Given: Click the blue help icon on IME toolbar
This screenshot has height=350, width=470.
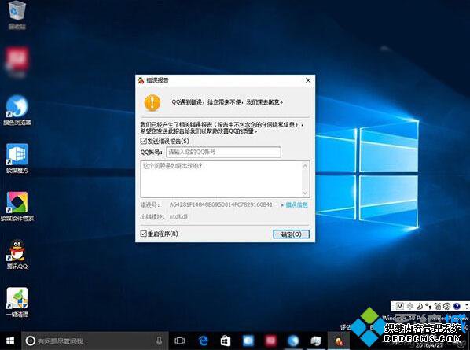Looking at the screenshot, I should coord(457,306).
